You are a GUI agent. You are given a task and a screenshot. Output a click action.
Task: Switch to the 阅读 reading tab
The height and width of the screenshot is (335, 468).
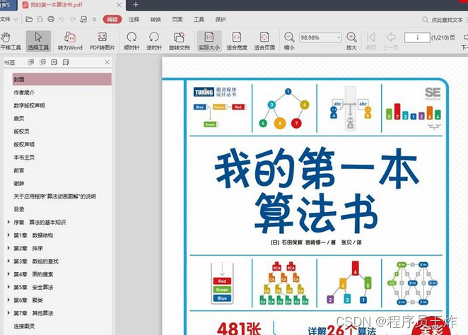coord(112,19)
